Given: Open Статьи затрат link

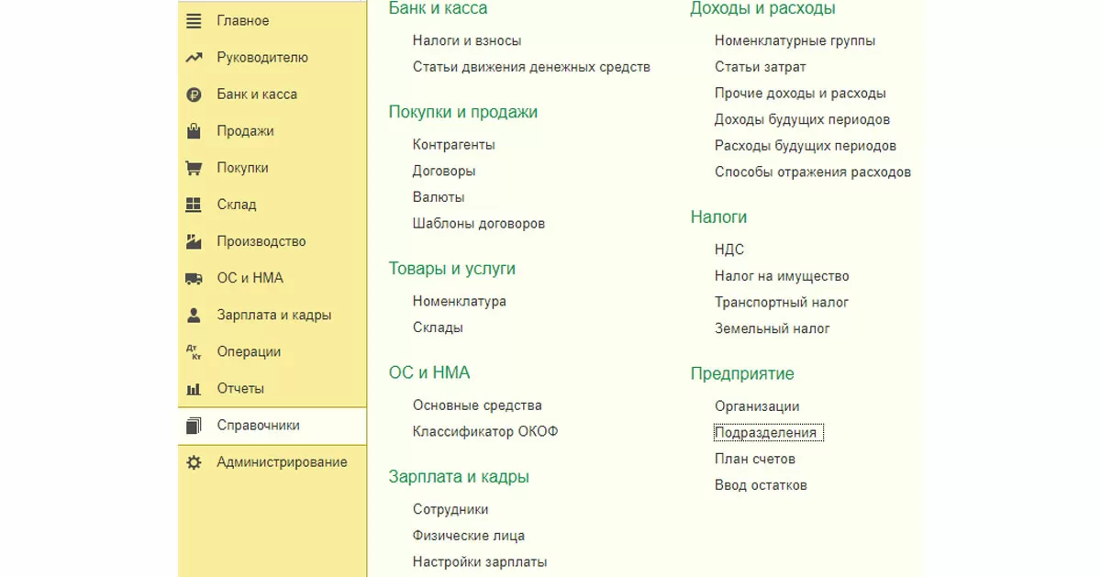Looking at the screenshot, I should pos(761,67).
